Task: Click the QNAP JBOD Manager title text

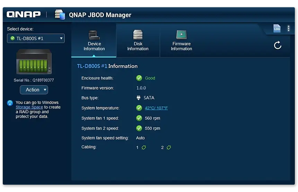Action: click(x=100, y=15)
